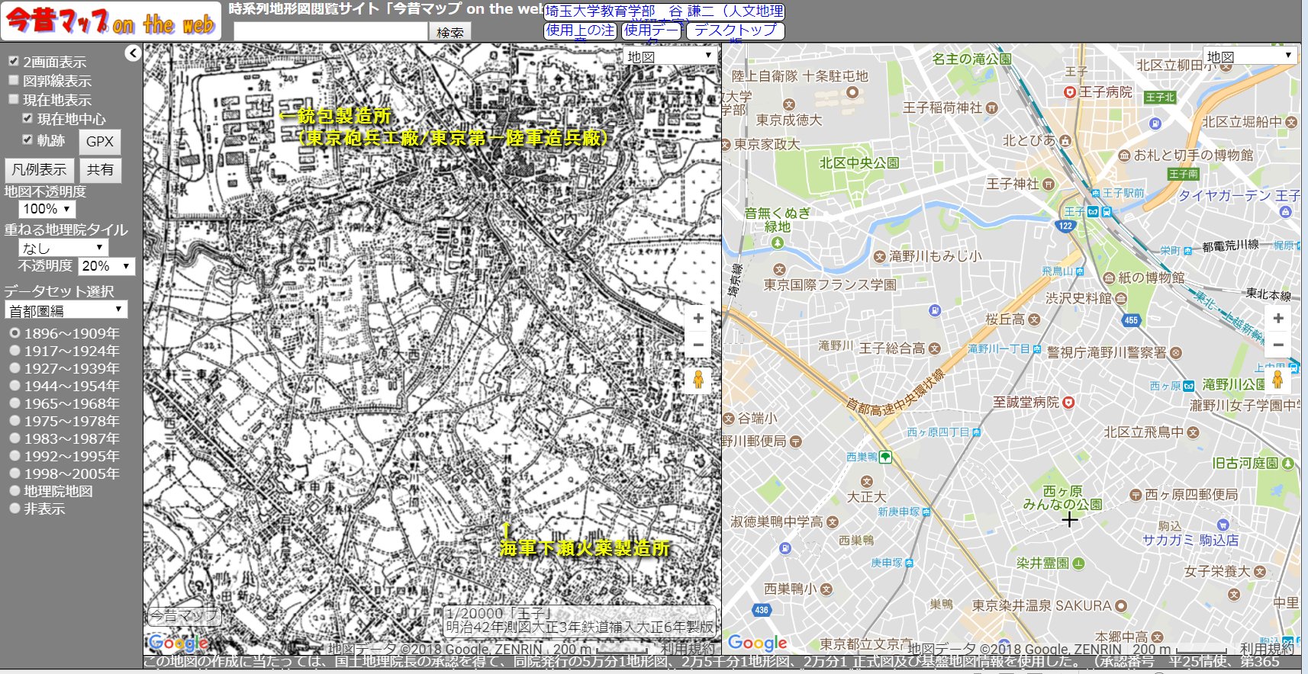Open Street View pegman on right map
1308x674 pixels.
(x=1278, y=379)
